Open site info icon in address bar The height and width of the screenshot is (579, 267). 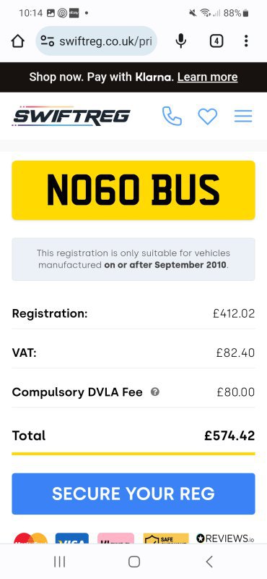coord(48,41)
